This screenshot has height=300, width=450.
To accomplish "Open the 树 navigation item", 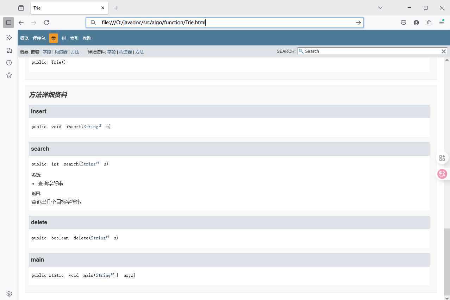I will click(x=64, y=38).
